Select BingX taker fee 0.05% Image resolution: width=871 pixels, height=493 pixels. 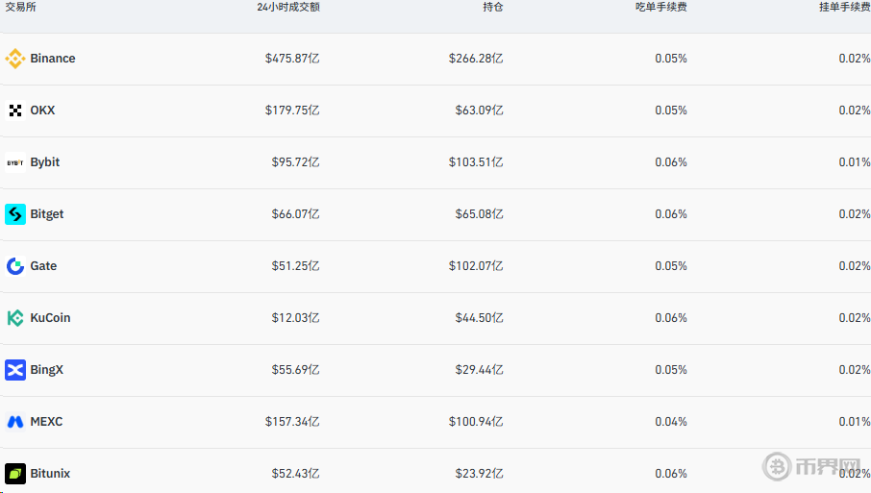671,370
